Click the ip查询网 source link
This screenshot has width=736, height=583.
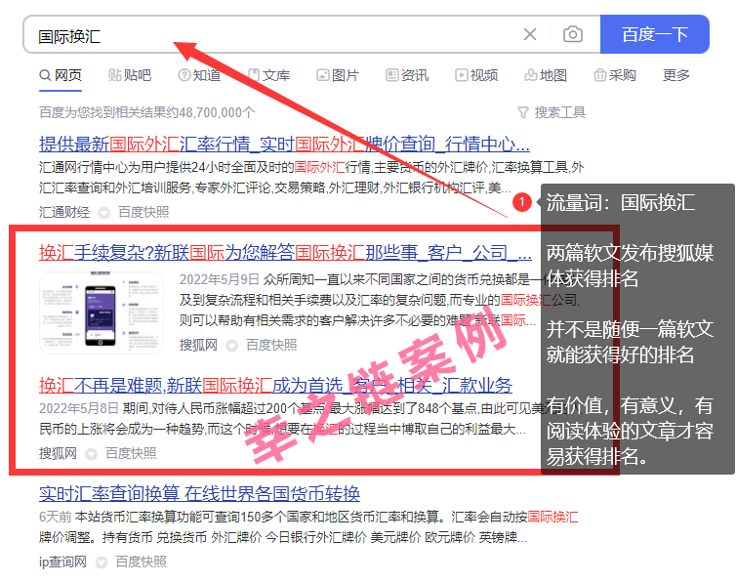(62, 562)
